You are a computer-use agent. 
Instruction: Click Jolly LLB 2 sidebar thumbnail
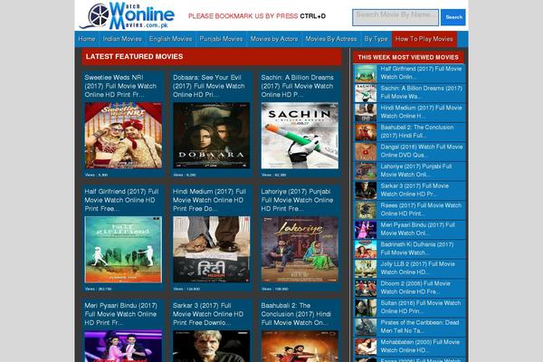tap(366, 269)
